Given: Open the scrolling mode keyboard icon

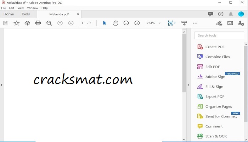Looking at the screenshot, I should [184, 23].
